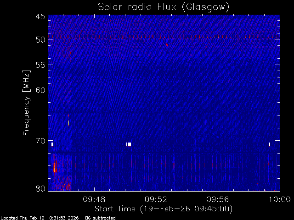Screen dimensions: 294x220
Task: Click the '09:52' time axis label
Action: pyautogui.click(x=156, y=199)
